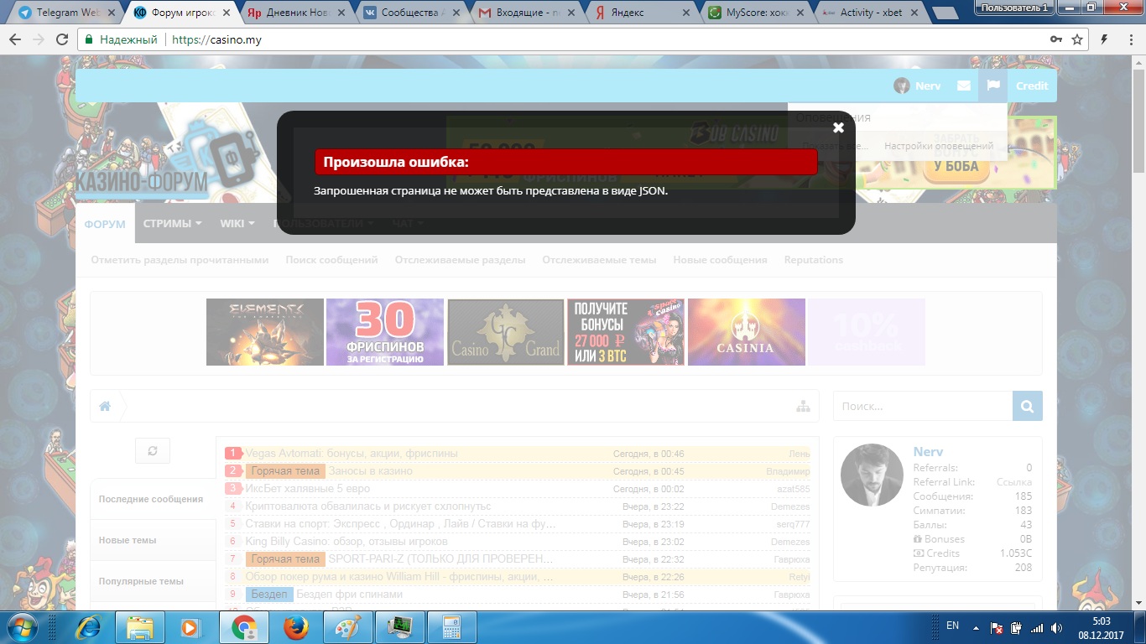This screenshot has height=644, width=1146.
Task: Open the Reputations link
Action: (x=814, y=260)
